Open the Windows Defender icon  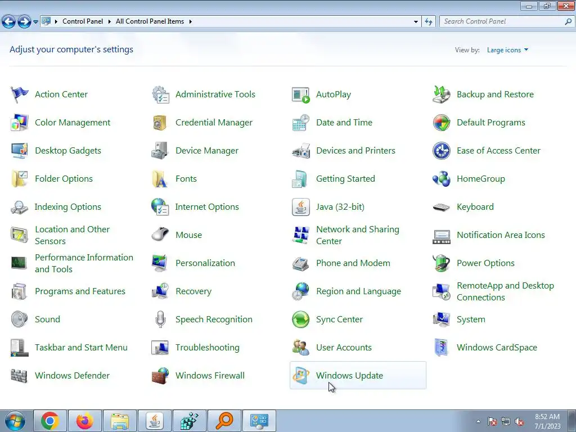(x=19, y=376)
